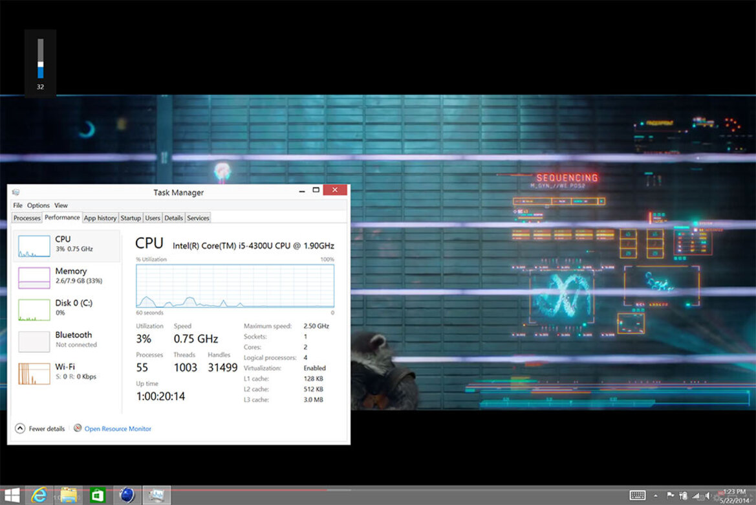The height and width of the screenshot is (505, 756).
Task: Click the L1 cache value '128 KB'
Action: pyautogui.click(x=314, y=379)
